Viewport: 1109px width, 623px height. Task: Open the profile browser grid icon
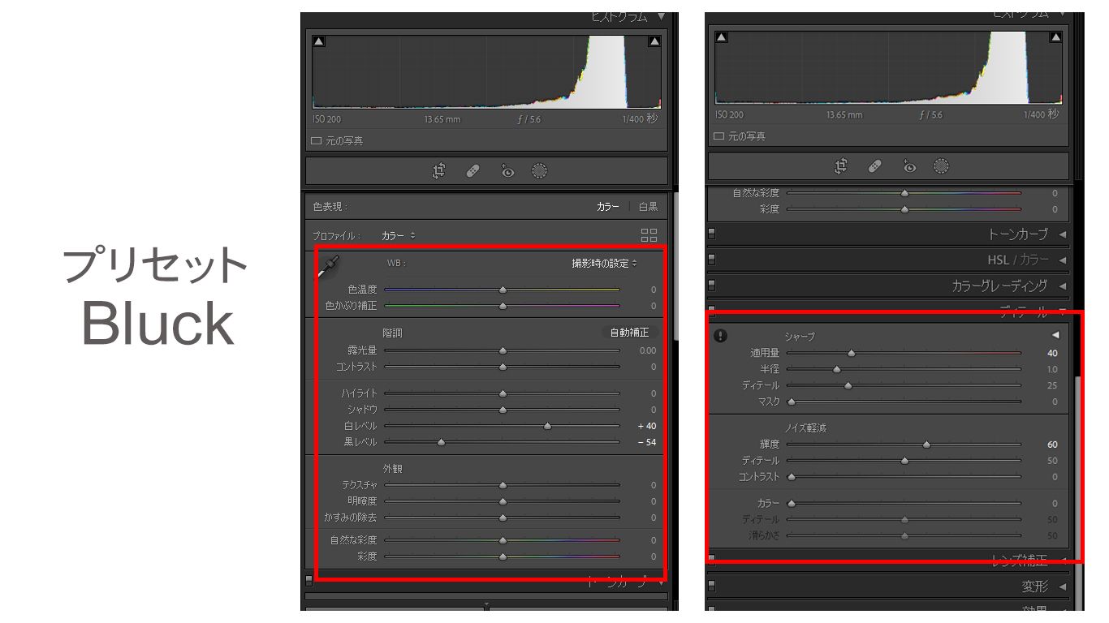tap(649, 235)
